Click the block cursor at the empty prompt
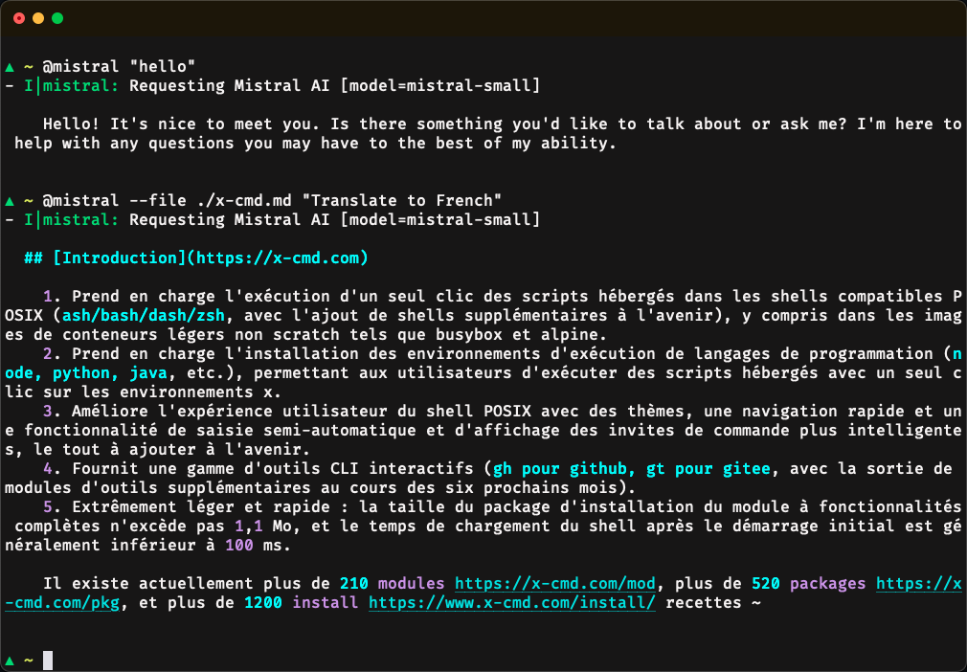Image resolution: width=967 pixels, height=672 pixels. pos(48,661)
